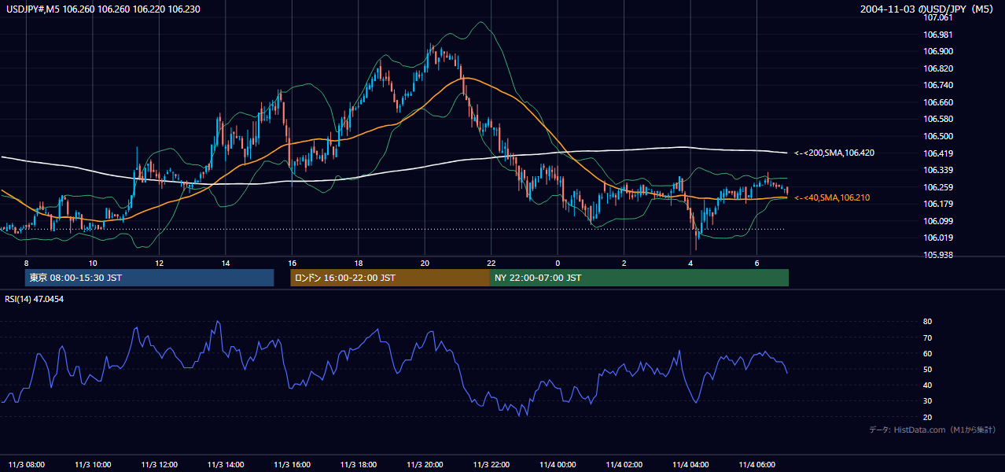Click hour tick 16 under the price chart

click(292, 263)
